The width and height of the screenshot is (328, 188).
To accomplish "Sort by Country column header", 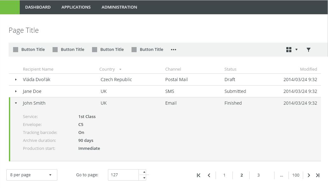I will [107, 69].
